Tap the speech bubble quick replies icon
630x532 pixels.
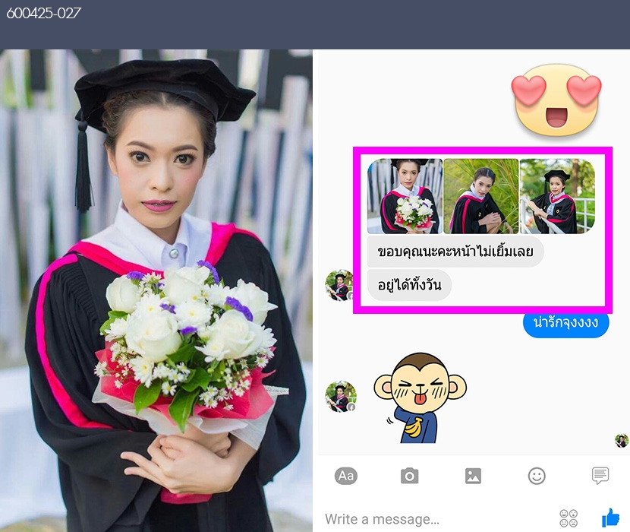click(600, 476)
